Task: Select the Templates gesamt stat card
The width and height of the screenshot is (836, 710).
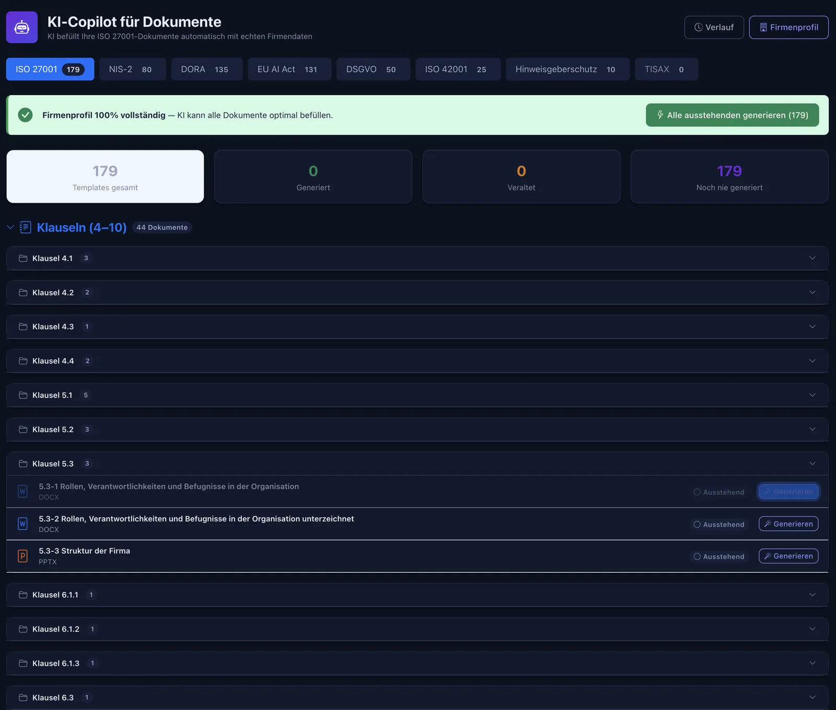Action: (x=105, y=177)
